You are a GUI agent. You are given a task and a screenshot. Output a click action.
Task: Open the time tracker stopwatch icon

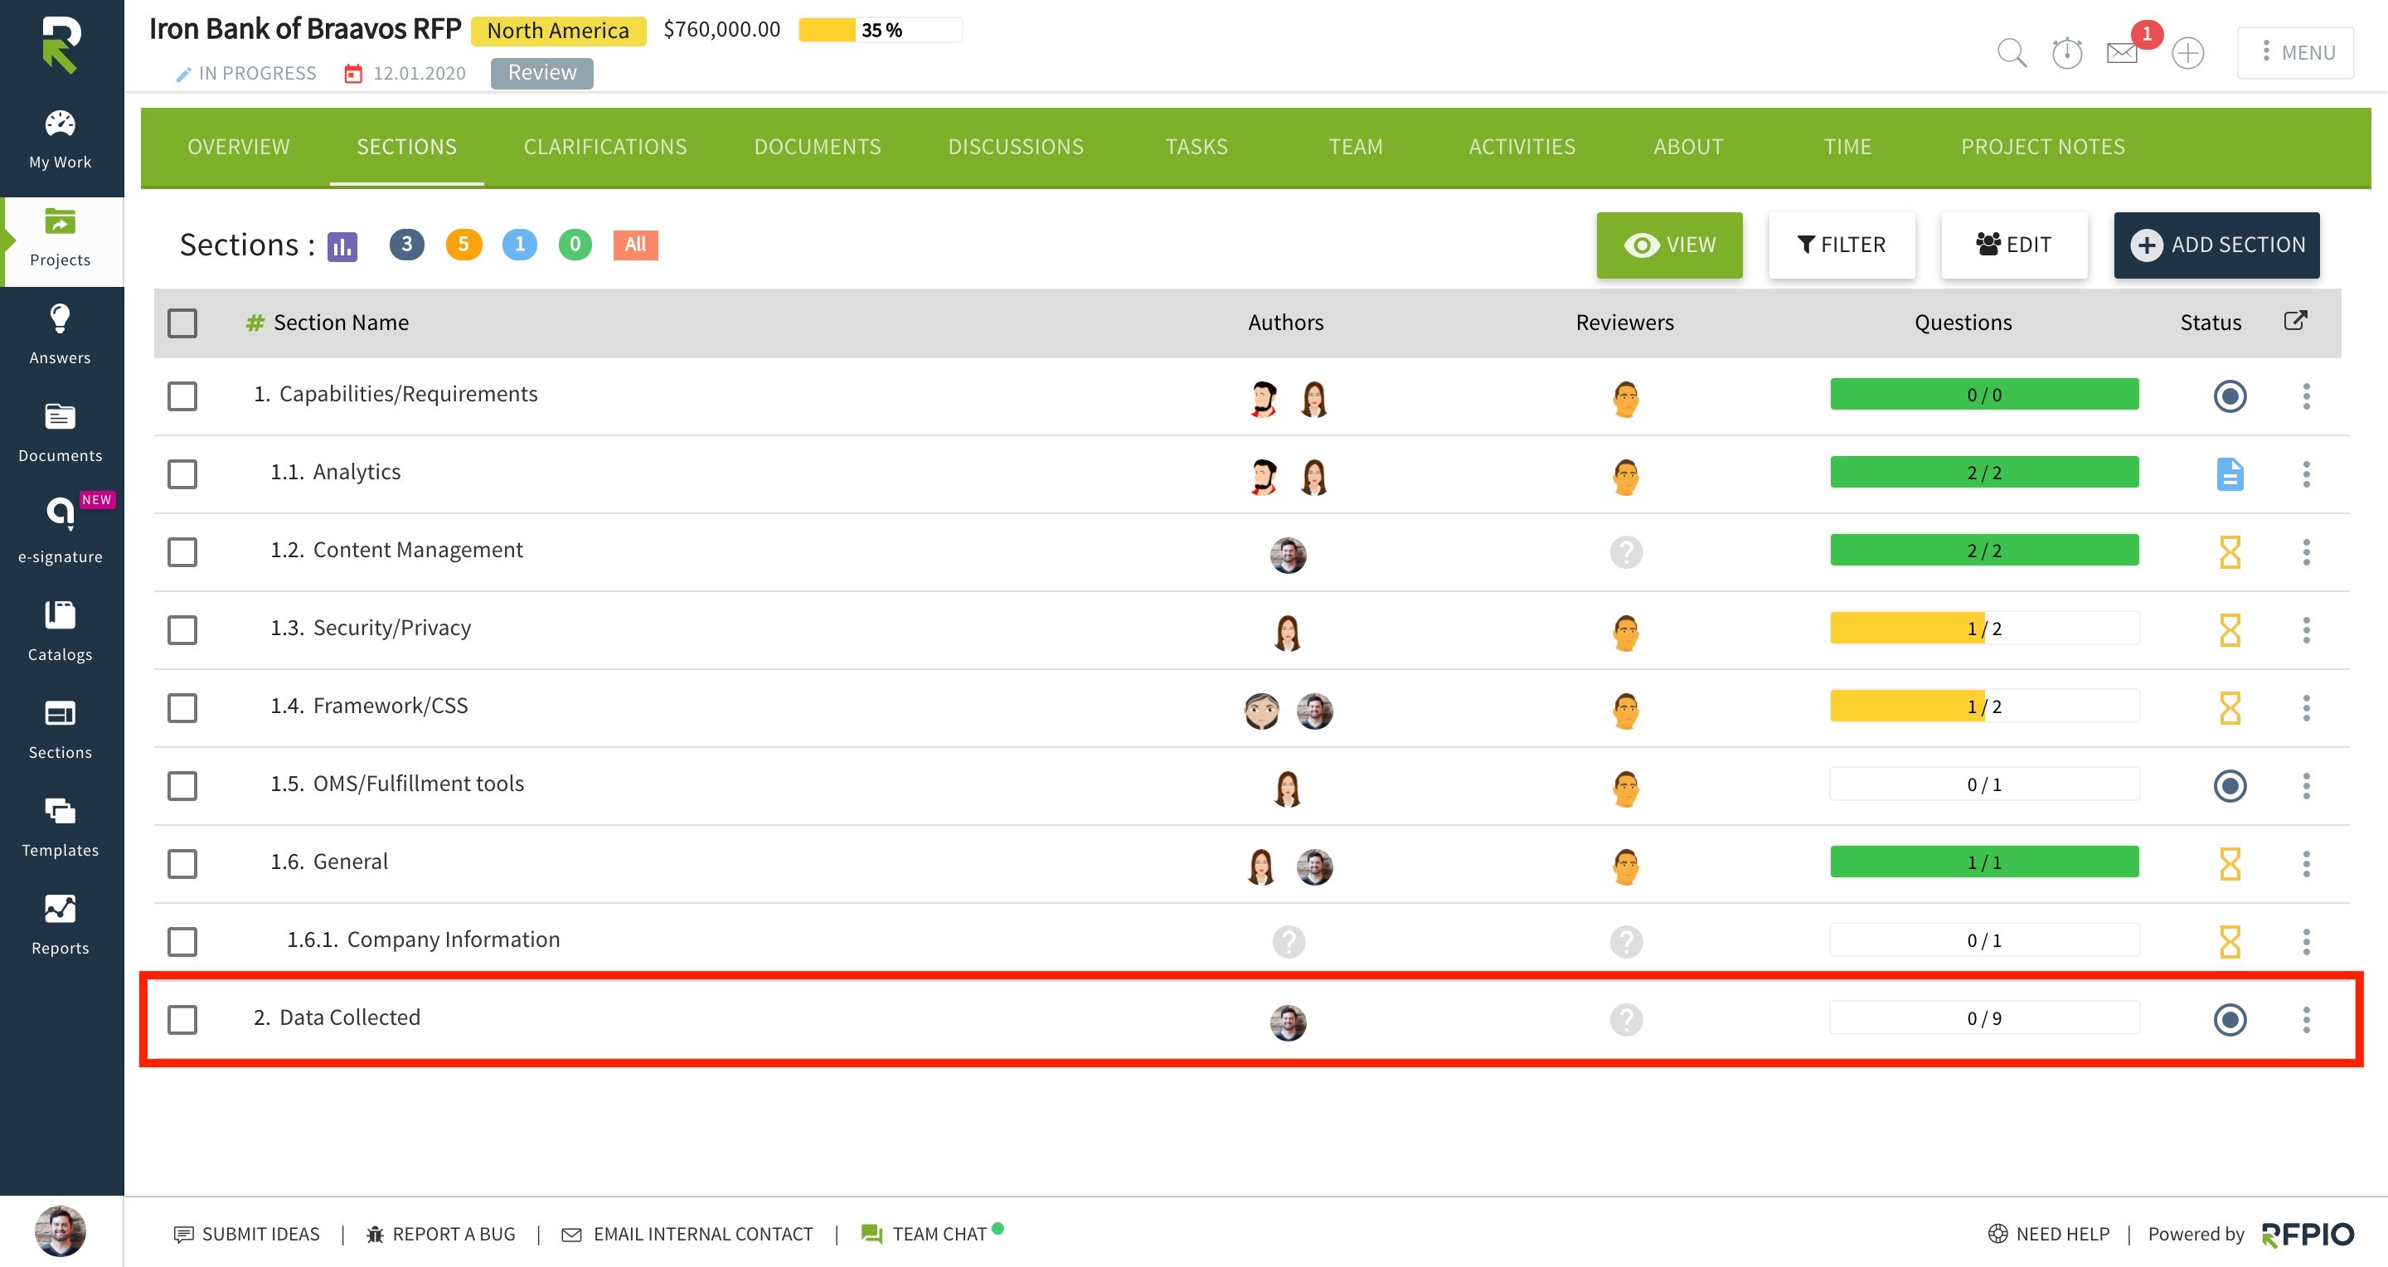tap(2066, 53)
